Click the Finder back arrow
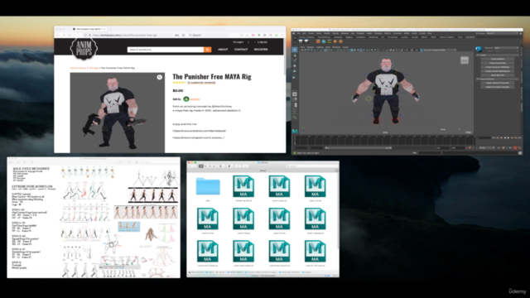This screenshot has height=298, width=530. [190, 166]
